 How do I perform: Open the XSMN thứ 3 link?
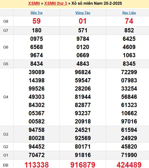tap(56, 3)
